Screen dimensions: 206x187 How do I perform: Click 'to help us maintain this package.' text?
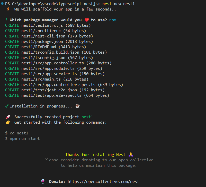pos(99,165)
